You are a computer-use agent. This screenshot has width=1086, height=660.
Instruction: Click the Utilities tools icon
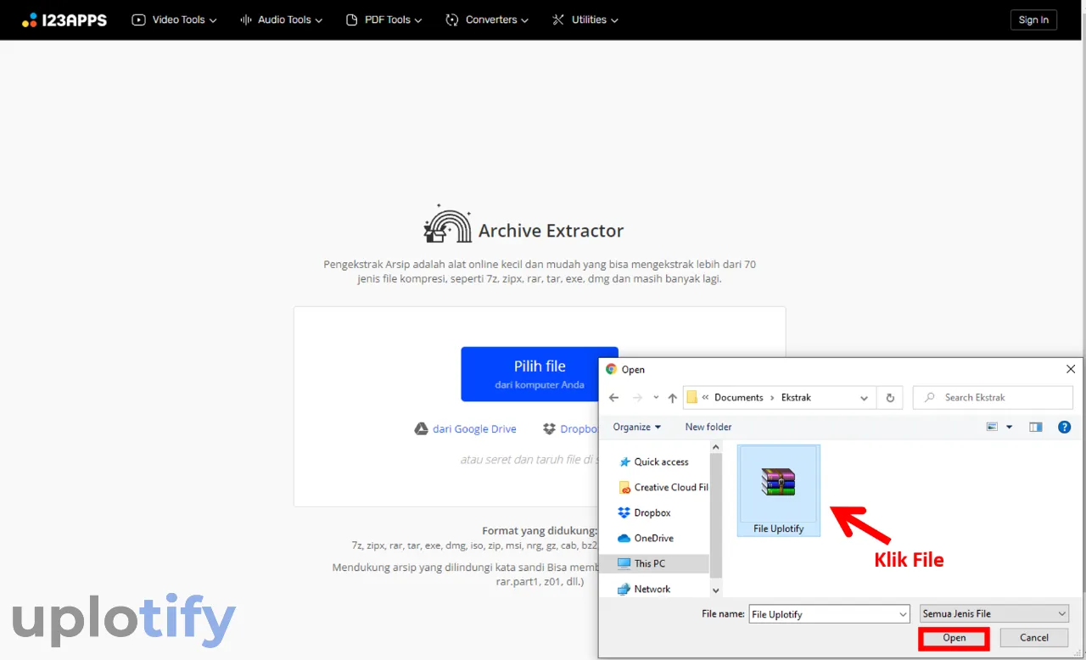tap(558, 20)
